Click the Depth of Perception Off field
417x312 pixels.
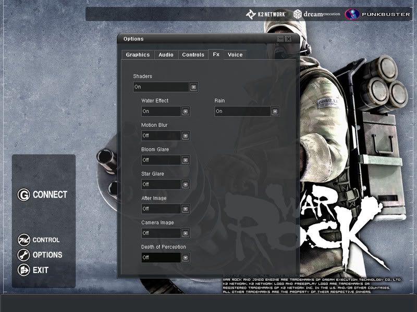[x=161, y=257]
